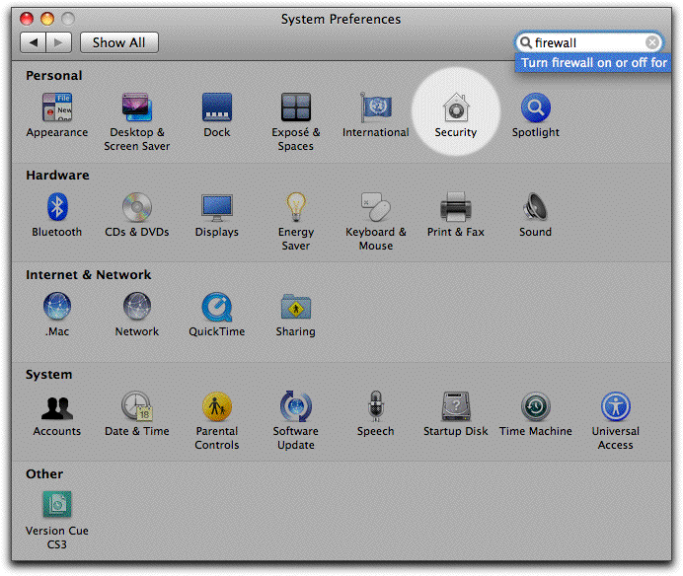Select 'Turn firewall on or off' suggestion
The width and height of the screenshot is (683, 576).
593,63
